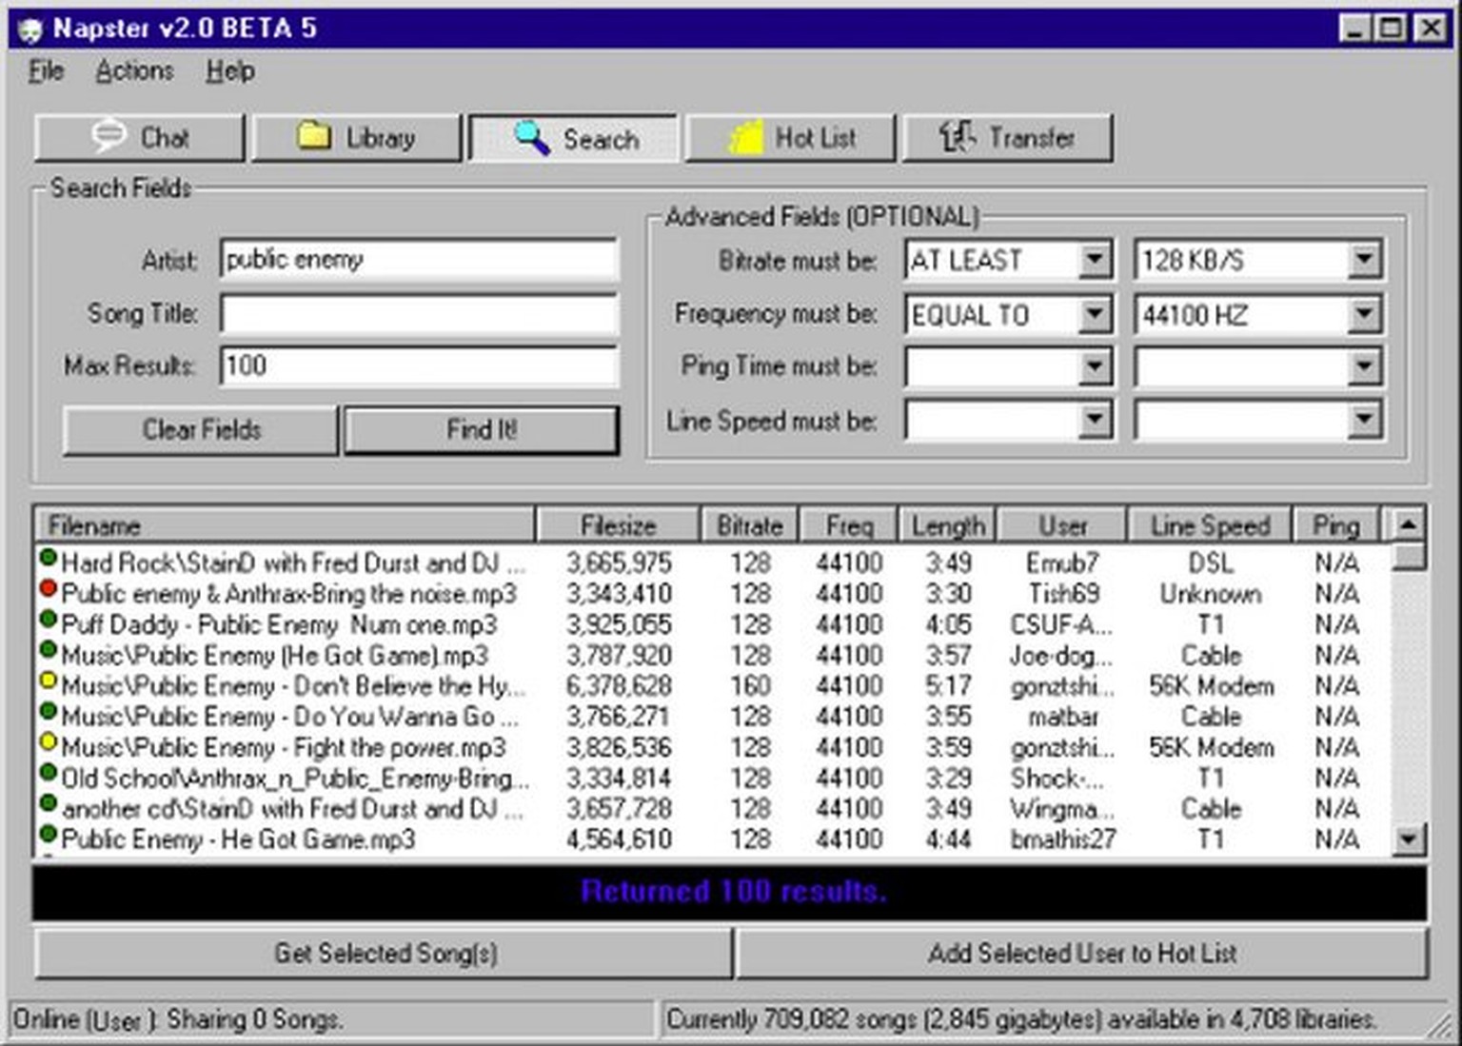The width and height of the screenshot is (1462, 1046).
Task: Click yellow dot for Don't Believe the Hy...
Action: (48, 681)
